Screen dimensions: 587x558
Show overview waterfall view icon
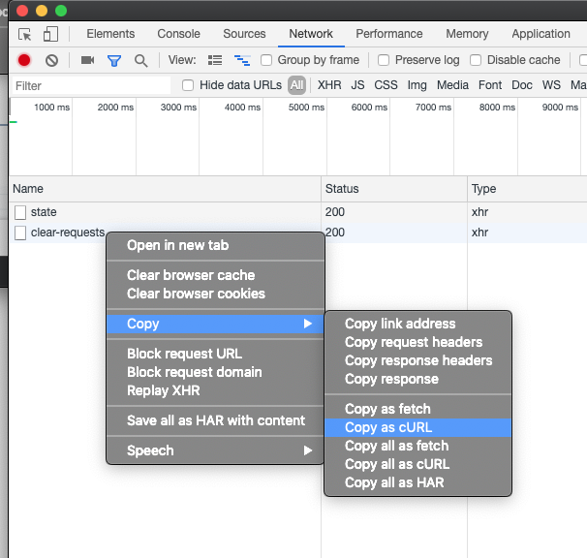pos(241,60)
